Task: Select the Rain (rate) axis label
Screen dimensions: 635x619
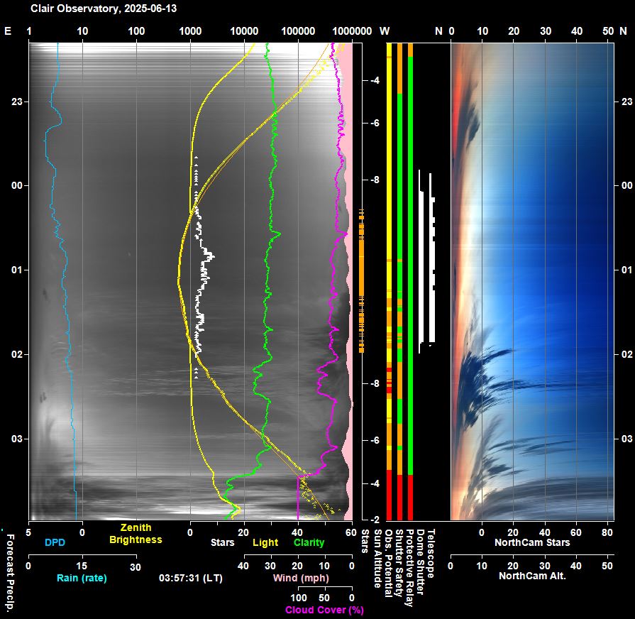Action: click(x=82, y=578)
